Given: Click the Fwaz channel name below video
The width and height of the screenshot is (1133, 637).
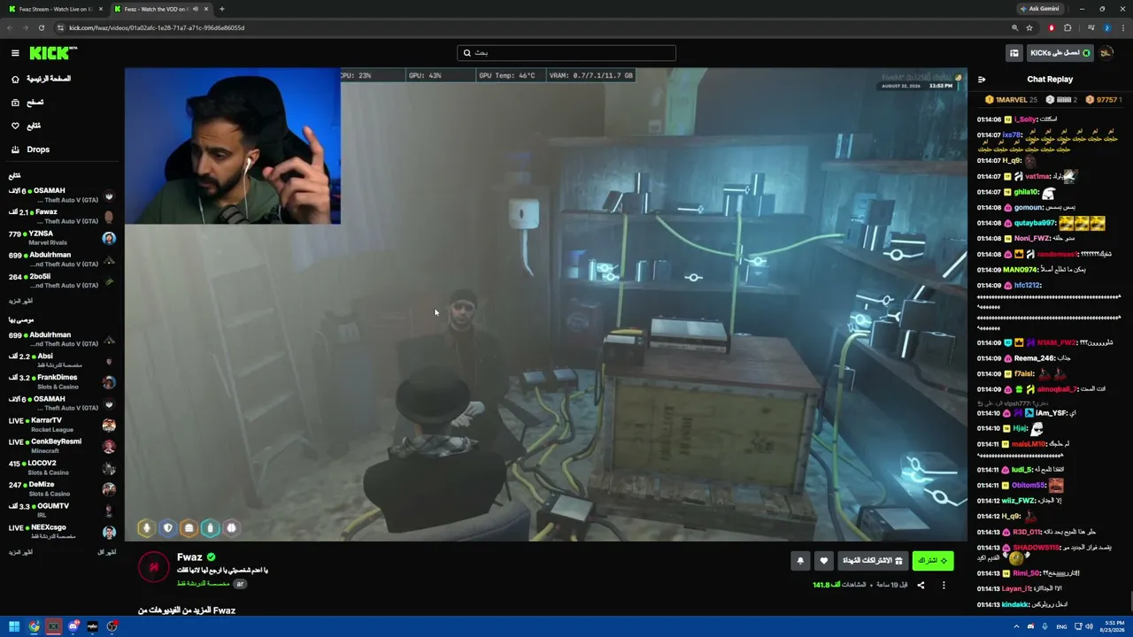Looking at the screenshot, I should click(x=189, y=557).
